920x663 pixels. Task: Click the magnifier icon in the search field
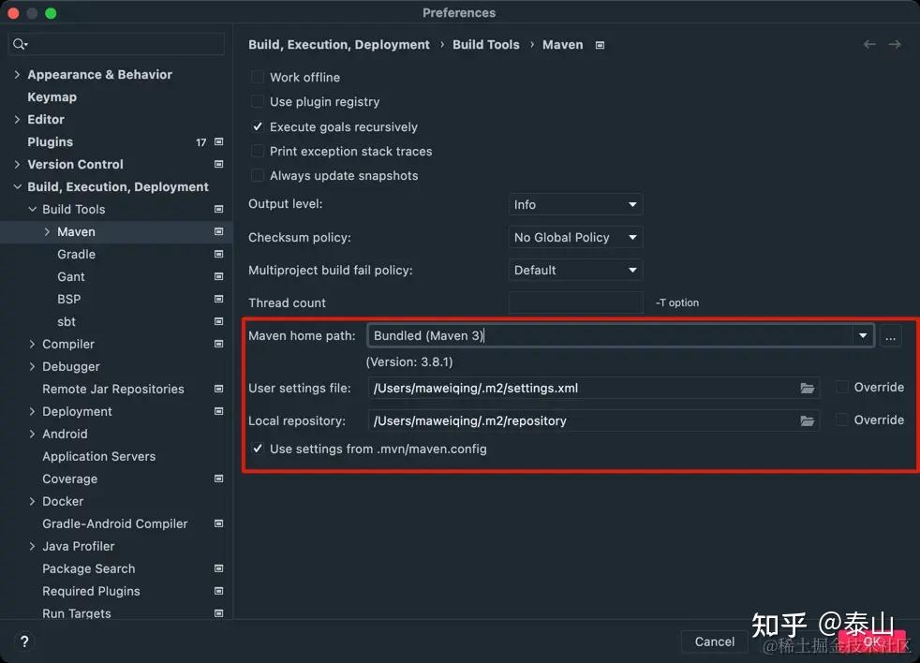point(19,44)
